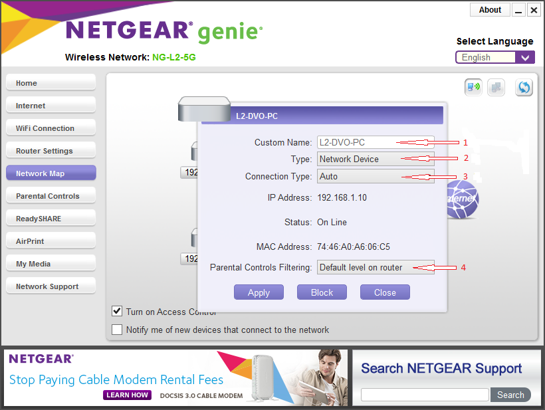The height and width of the screenshot is (410, 545).
Task: Click the About button
Action: [490, 10]
